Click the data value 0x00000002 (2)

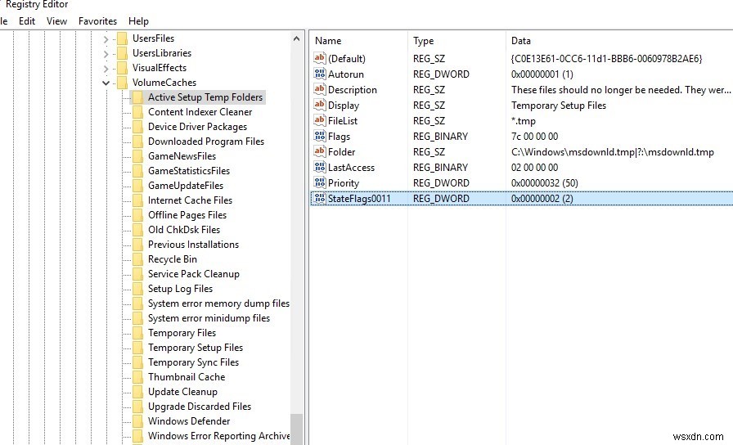tap(542, 198)
